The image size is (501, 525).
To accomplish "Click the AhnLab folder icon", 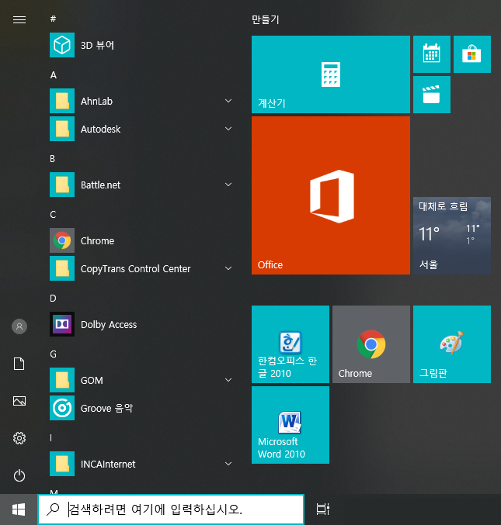I will (62, 101).
